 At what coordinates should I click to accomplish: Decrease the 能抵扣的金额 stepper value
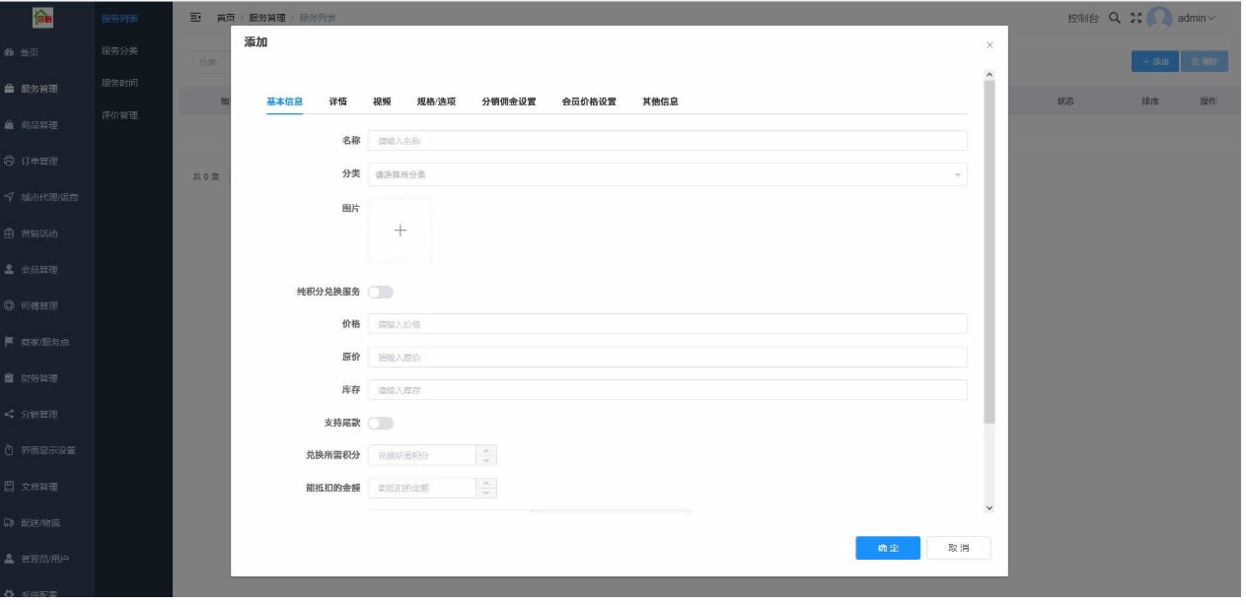coord(485,493)
